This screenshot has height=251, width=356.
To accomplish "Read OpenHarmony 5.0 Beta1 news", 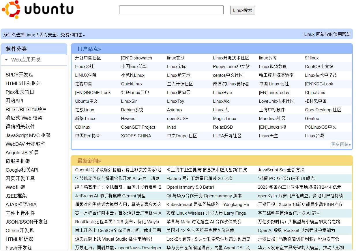I will coord(190,187).
